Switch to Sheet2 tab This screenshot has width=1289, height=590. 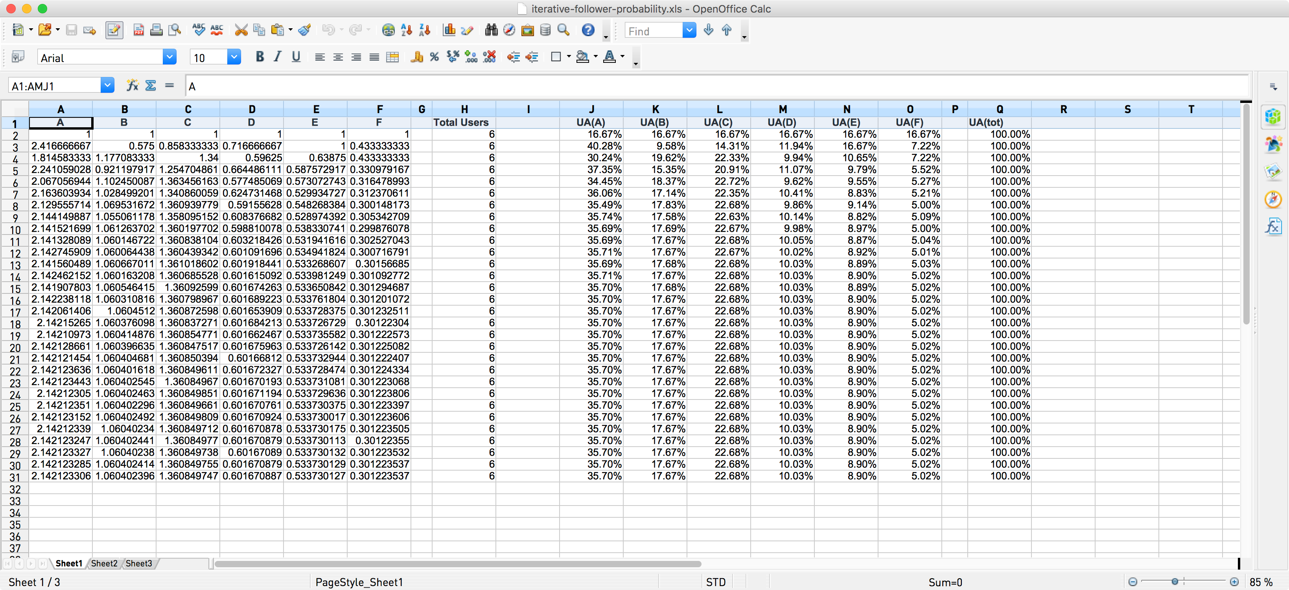[x=104, y=564]
